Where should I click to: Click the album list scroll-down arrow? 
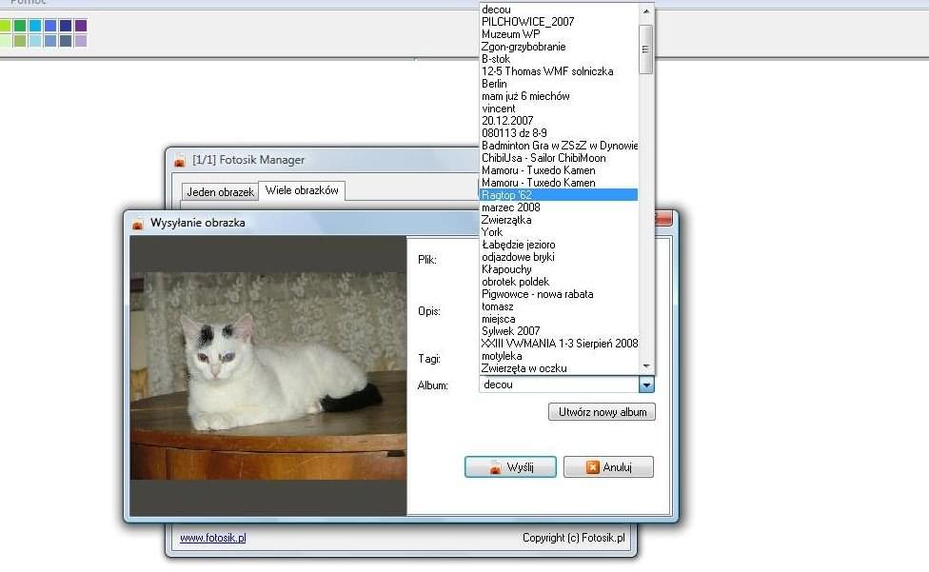pyautogui.click(x=646, y=366)
